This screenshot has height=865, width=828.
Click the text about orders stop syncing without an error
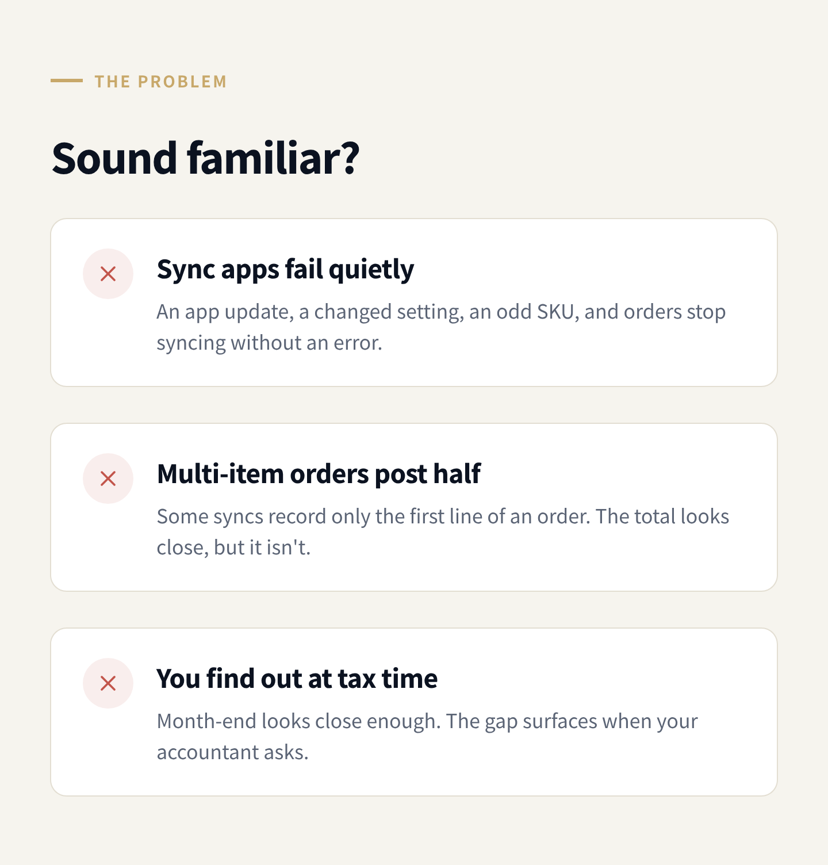(441, 327)
